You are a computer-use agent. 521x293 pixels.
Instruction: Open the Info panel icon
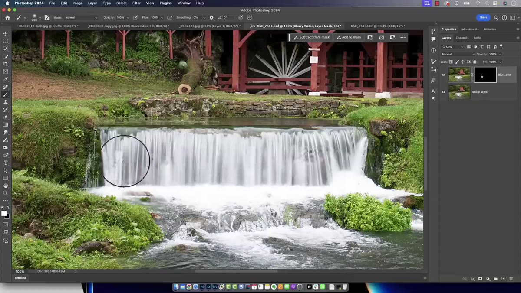(433, 50)
